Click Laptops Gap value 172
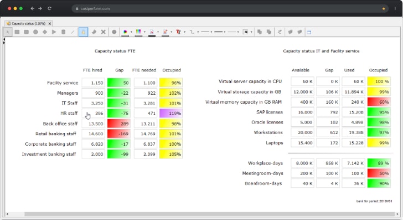 coord(328,143)
